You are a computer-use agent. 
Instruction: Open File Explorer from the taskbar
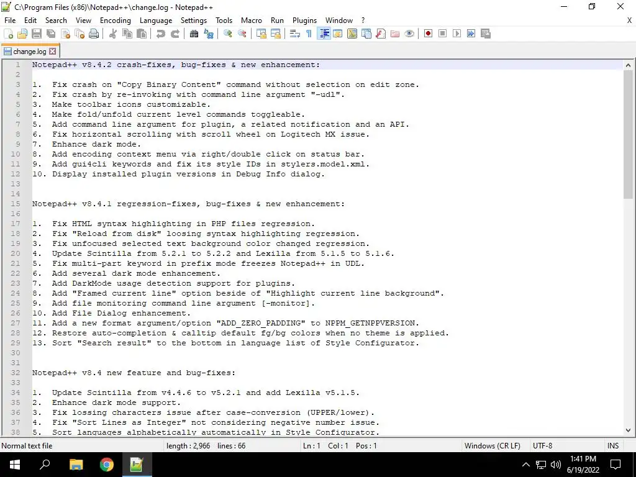pos(76,465)
